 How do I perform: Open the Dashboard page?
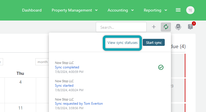tap(32, 10)
